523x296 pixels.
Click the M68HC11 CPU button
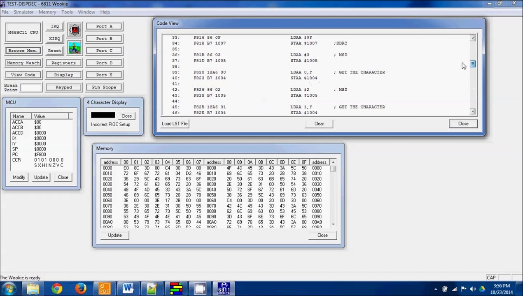pyautogui.click(x=23, y=32)
